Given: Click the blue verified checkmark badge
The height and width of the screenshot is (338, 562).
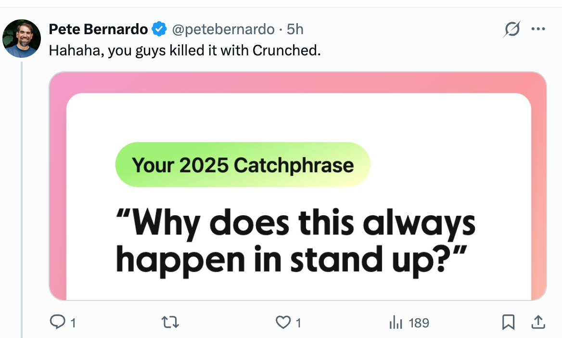Looking at the screenshot, I should click(159, 29).
